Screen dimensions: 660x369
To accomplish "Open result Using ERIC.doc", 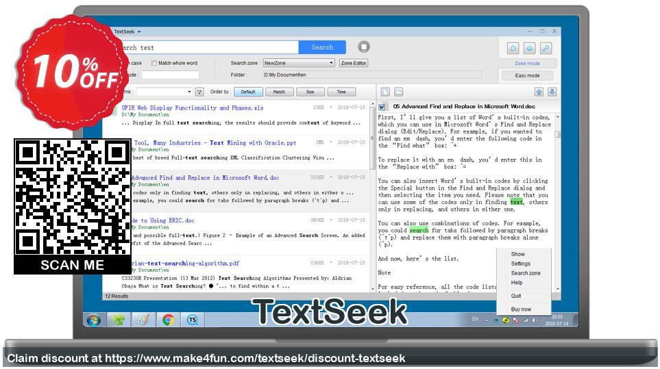I will pos(163,220).
